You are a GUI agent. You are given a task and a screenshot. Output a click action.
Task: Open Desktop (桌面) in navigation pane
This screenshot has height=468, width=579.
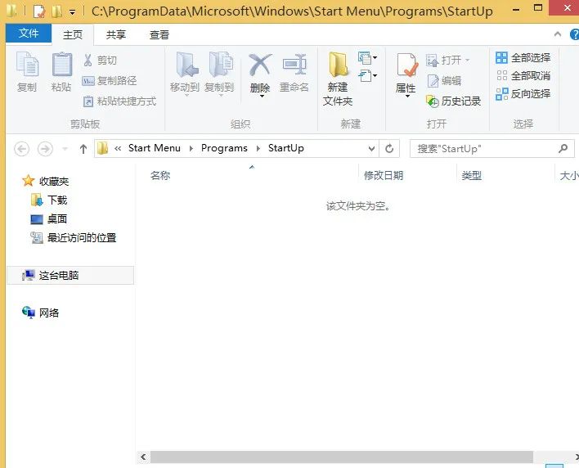49,218
